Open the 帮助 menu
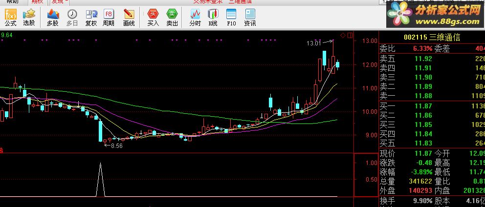Screen dimensions: 485x207 tap(12, 1)
